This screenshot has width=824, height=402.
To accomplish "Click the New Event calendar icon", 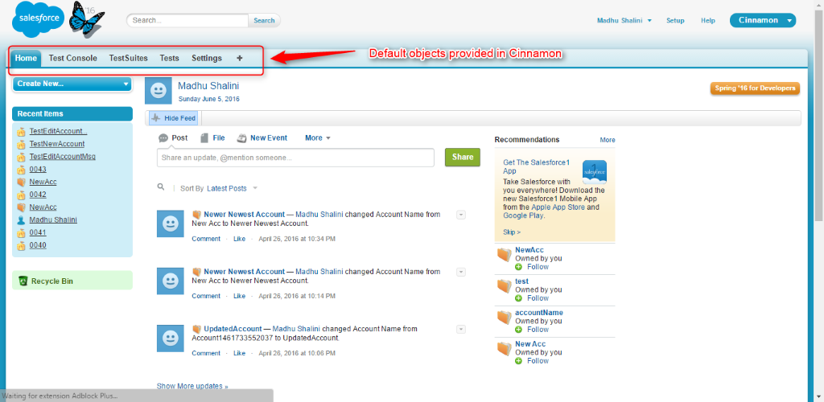I will click(x=241, y=138).
